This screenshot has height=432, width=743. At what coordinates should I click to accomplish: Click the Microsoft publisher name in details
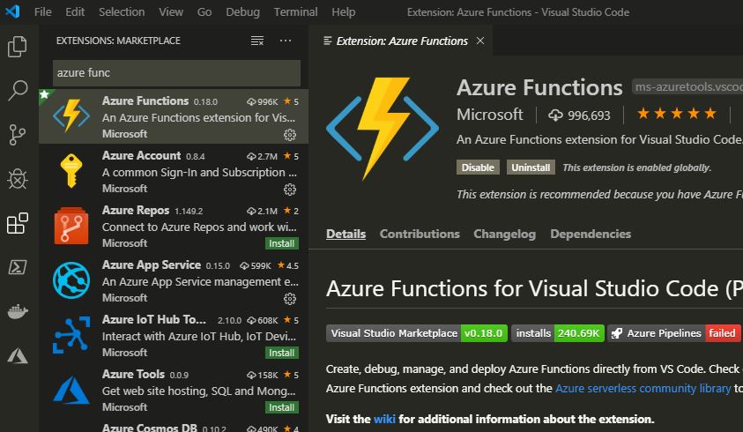tap(489, 115)
